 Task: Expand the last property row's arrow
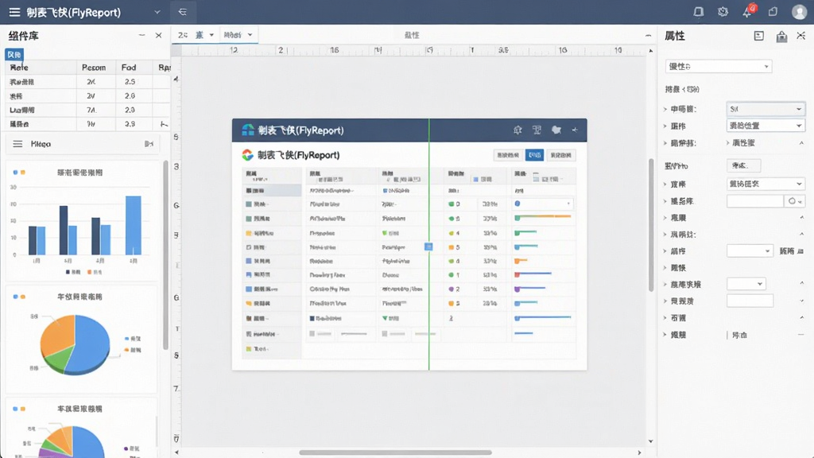(665, 335)
